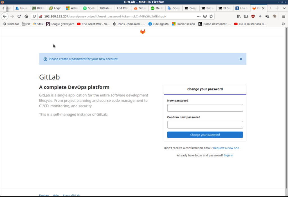Open the rss bookmarks folder
This screenshot has width=288, height=197.
click(26, 24)
